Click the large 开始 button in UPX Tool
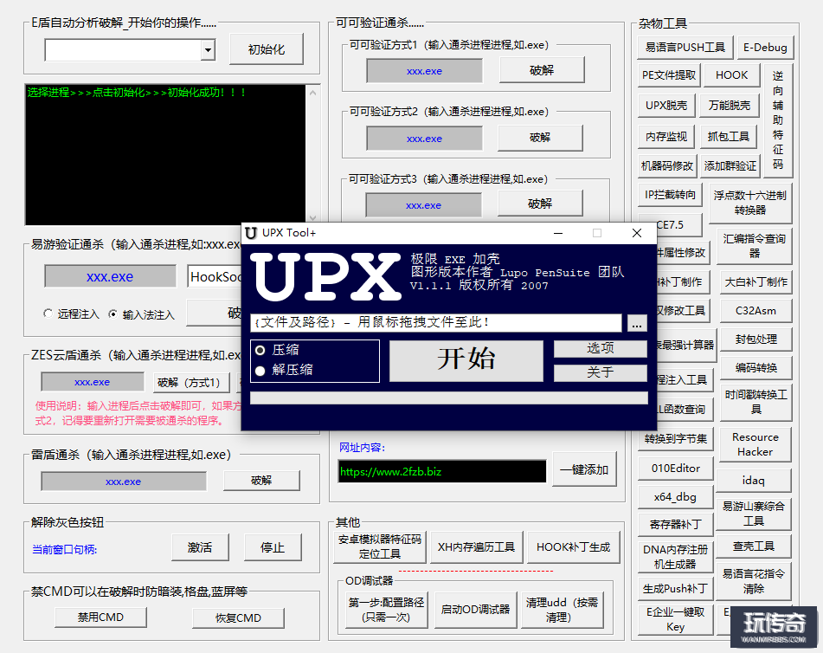 [x=466, y=360]
